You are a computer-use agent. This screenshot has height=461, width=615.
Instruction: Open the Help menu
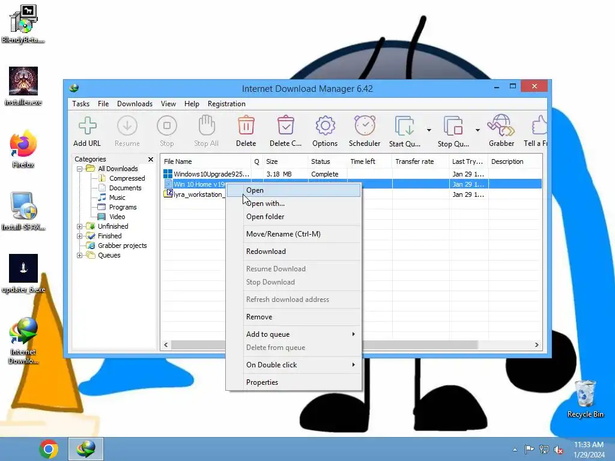pyautogui.click(x=192, y=104)
